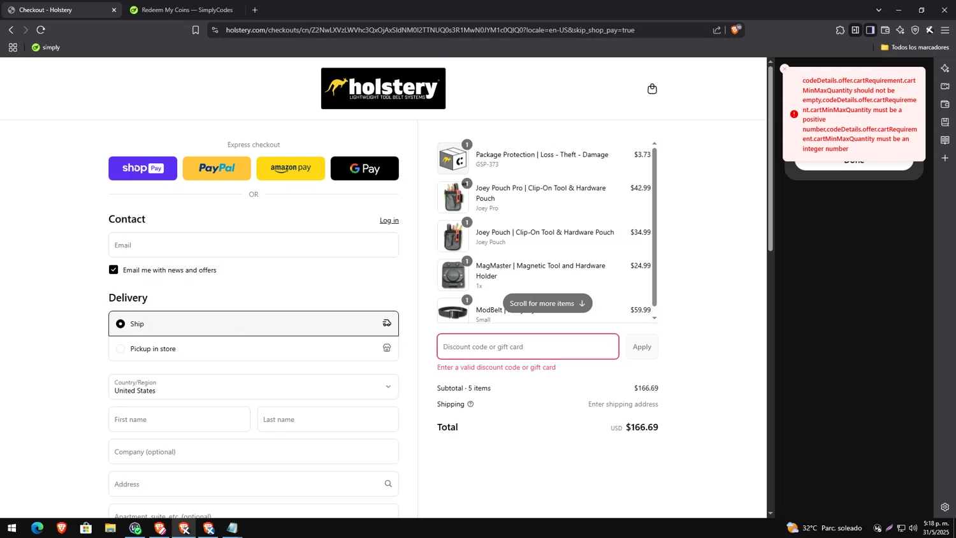Viewport: 956px width, 538px height.
Task: Open Brave Talk camera icon in sidebar
Action: pos(945,86)
